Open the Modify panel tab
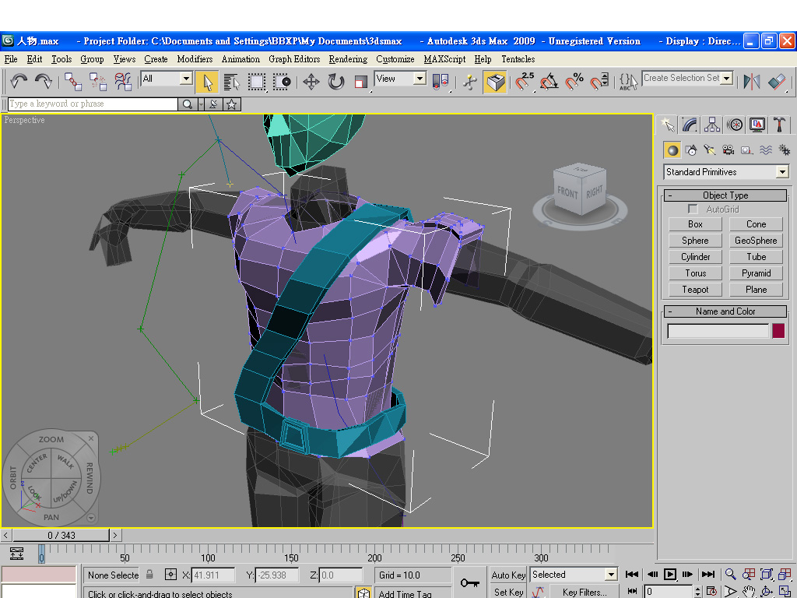The image size is (797, 598). pyautogui.click(x=690, y=125)
